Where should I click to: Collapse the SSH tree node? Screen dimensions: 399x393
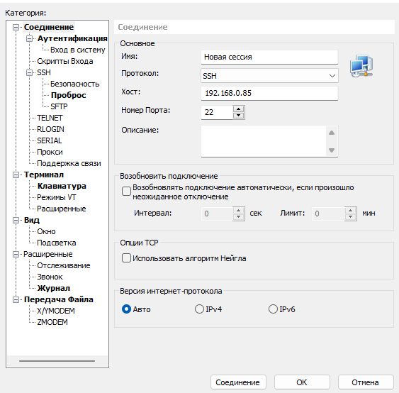tap(29, 72)
